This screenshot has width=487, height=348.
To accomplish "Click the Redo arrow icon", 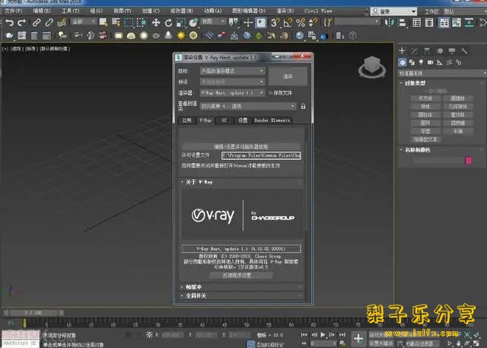I will [21, 22].
